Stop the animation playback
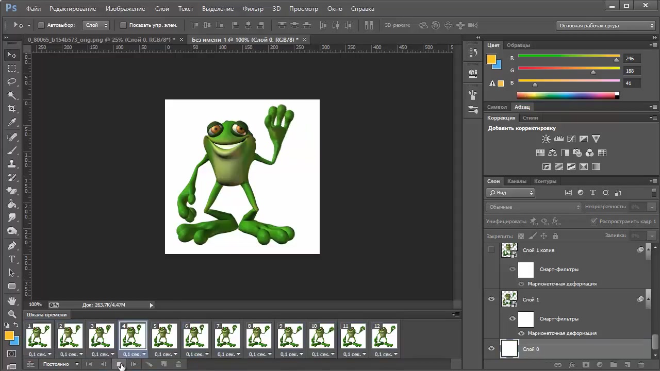Screen dimensions: 660x371 pos(119,364)
